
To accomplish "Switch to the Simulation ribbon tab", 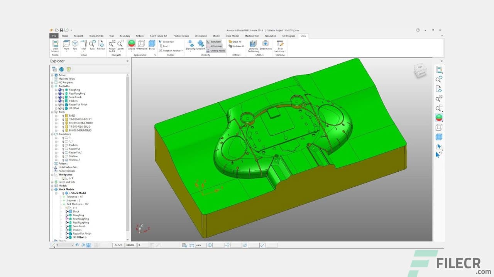I will [x=270, y=36].
